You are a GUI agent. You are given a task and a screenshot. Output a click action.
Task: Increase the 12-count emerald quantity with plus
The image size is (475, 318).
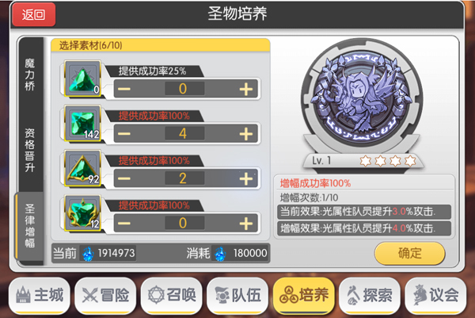[246, 224]
